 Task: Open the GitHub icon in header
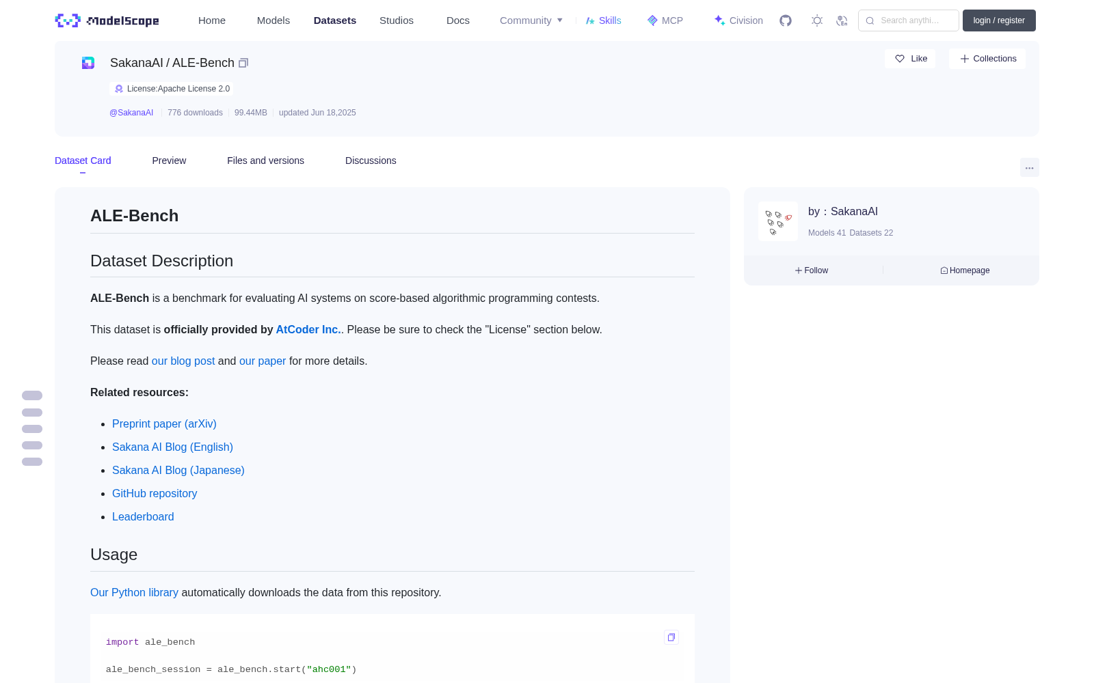point(786,20)
